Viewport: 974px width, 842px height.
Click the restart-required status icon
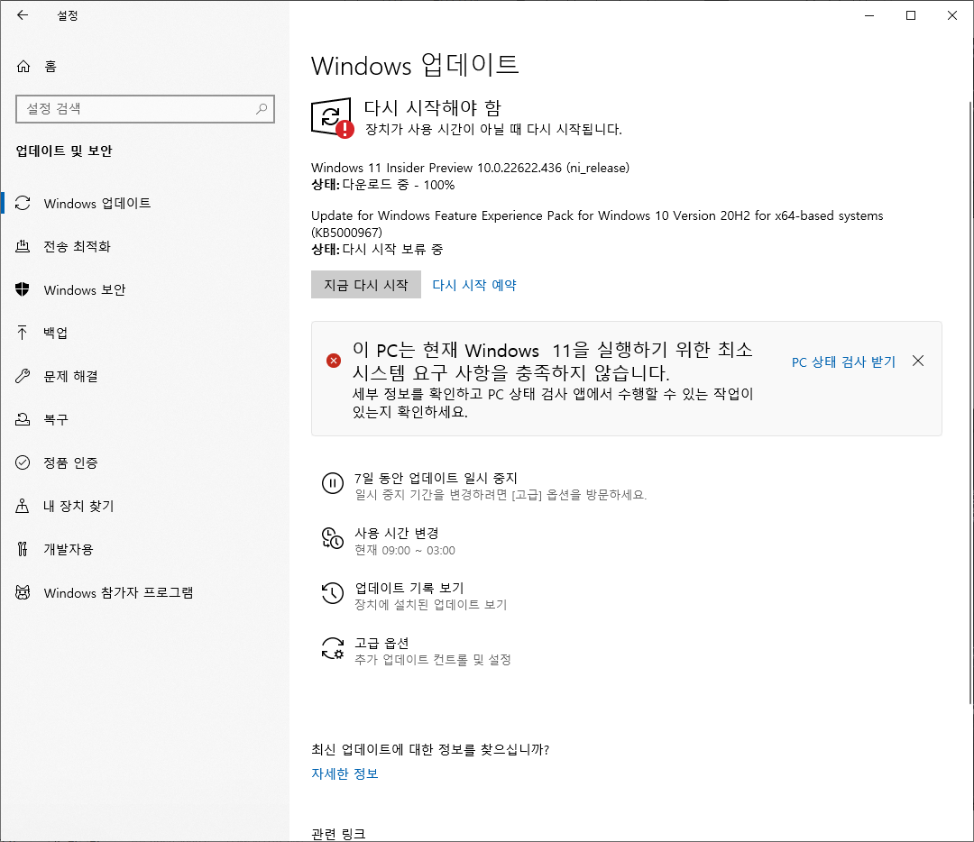click(x=332, y=117)
